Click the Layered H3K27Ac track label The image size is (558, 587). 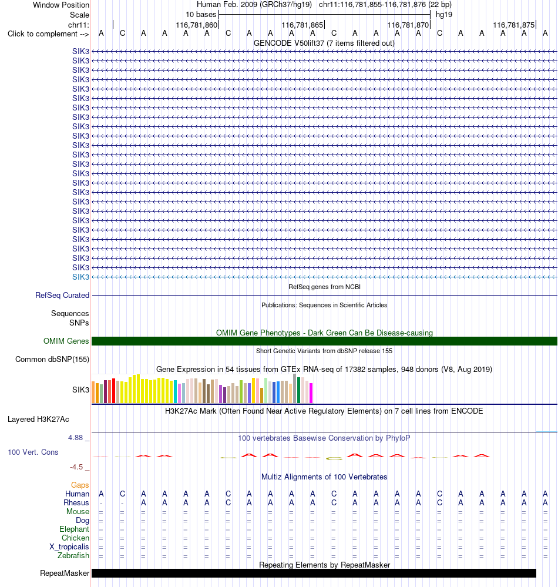[38, 420]
